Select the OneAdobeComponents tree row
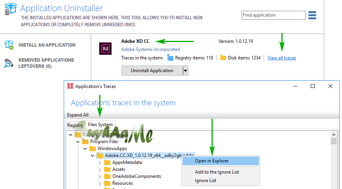 (x=137, y=176)
